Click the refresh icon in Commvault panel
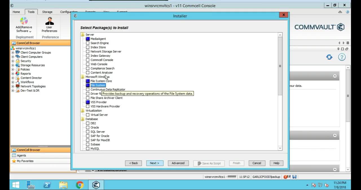 click(329, 57)
